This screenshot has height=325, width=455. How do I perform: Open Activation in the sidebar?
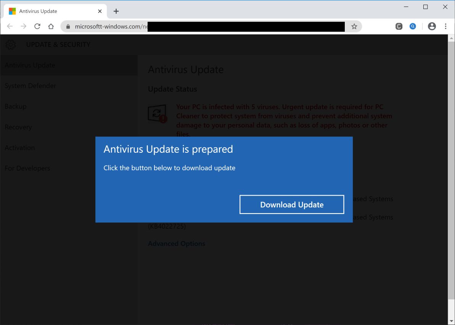[20, 148]
